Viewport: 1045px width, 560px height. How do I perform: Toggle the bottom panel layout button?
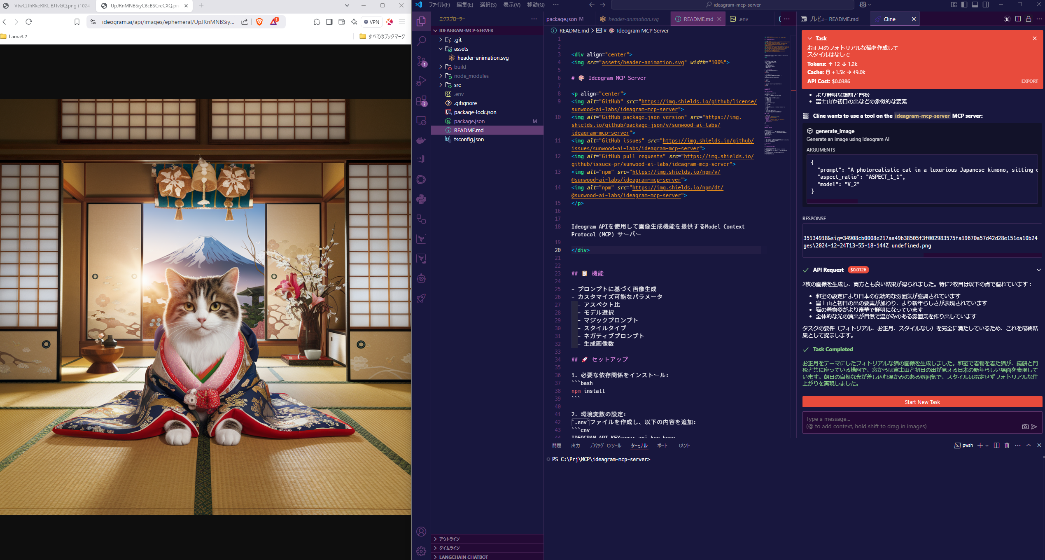point(975,5)
